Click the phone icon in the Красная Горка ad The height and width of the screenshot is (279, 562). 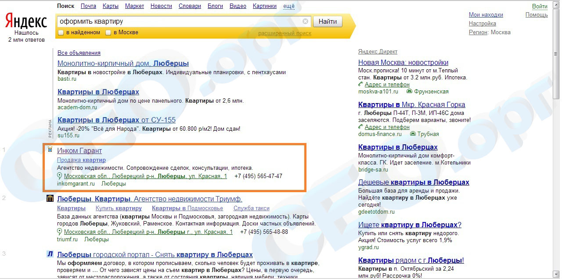(x=361, y=127)
